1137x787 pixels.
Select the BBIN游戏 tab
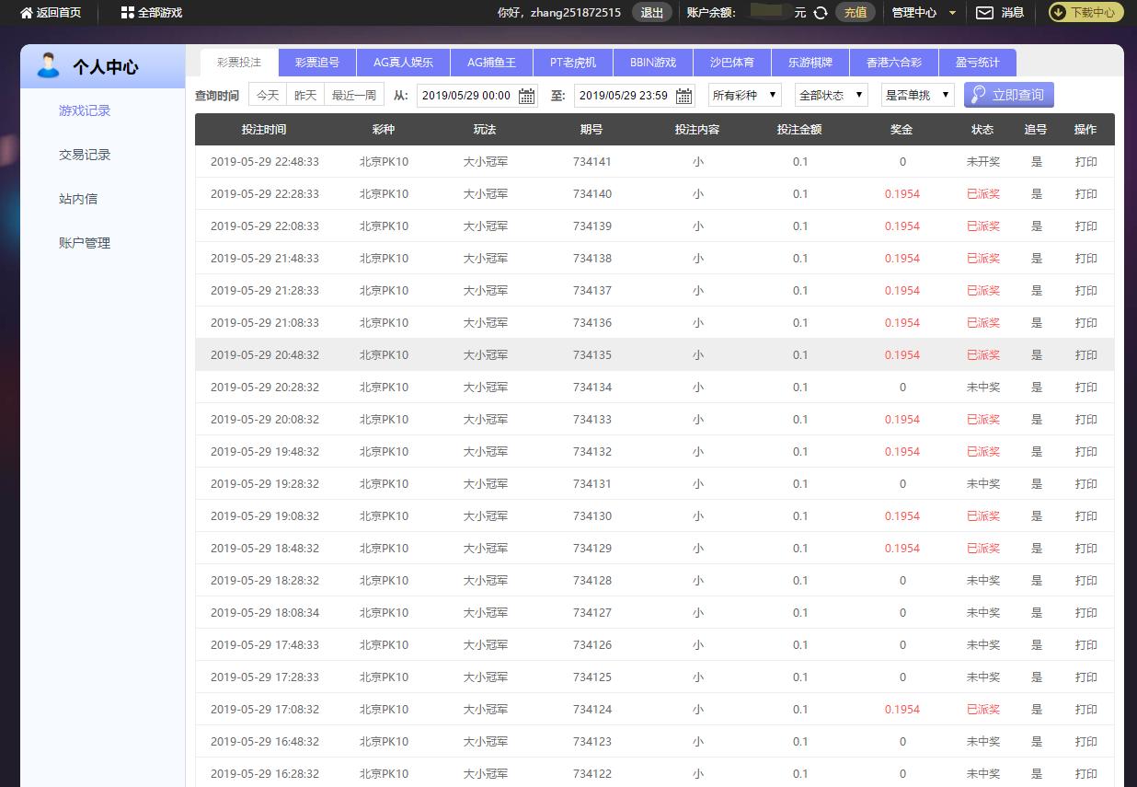653,63
